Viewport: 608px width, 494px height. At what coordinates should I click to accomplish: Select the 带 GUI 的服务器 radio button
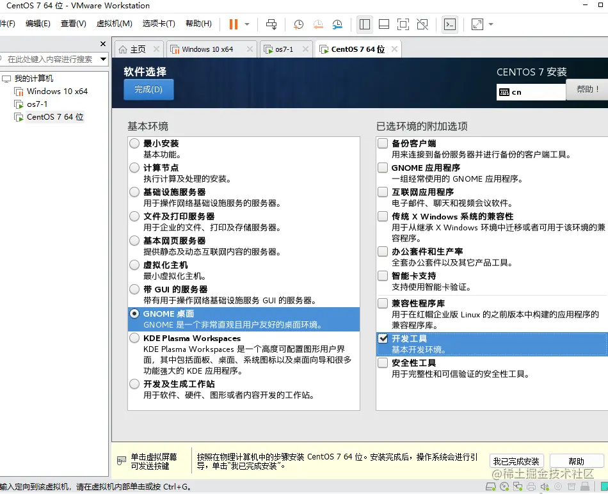(134, 289)
